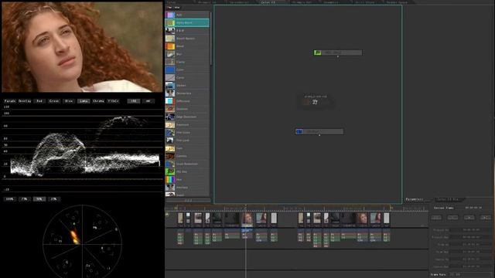This screenshot has height=278, width=495.
Task: Show the Green channel waveform
Action: pos(54,101)
